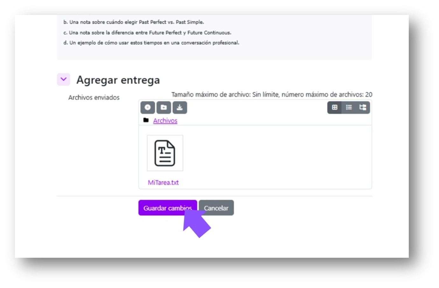Collapse the Agregar entrega section chevron
Screen dimensions: 439x288
tap(64, 79)
